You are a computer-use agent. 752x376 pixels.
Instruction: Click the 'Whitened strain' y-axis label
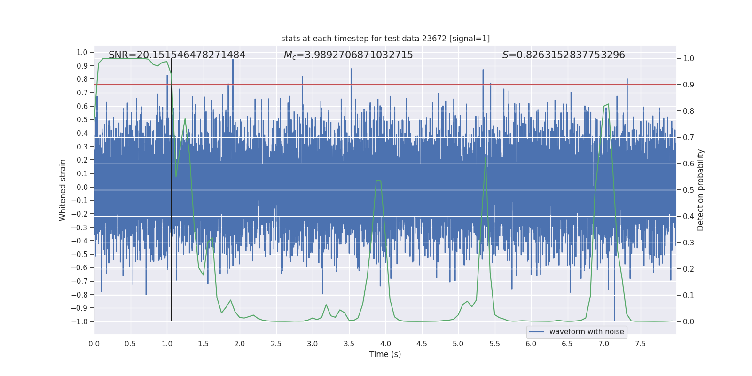[63, 190]
